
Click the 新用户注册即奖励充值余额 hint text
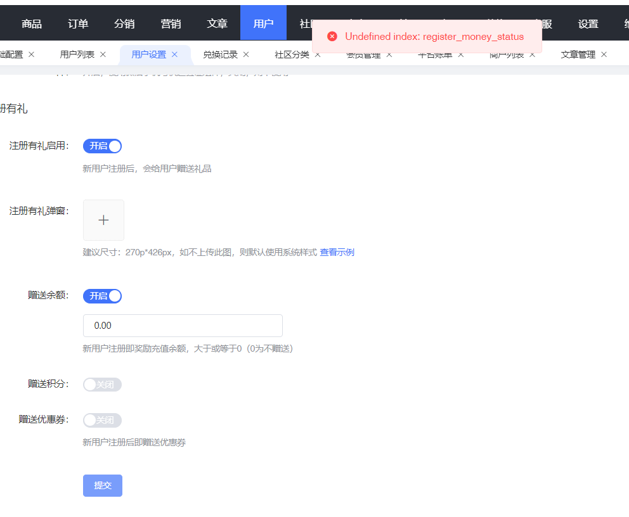(188, 348)
